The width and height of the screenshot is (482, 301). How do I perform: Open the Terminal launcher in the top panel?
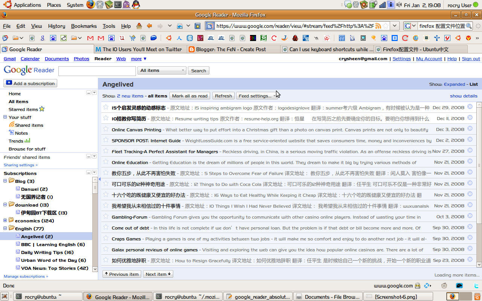(x=118, y=5)
